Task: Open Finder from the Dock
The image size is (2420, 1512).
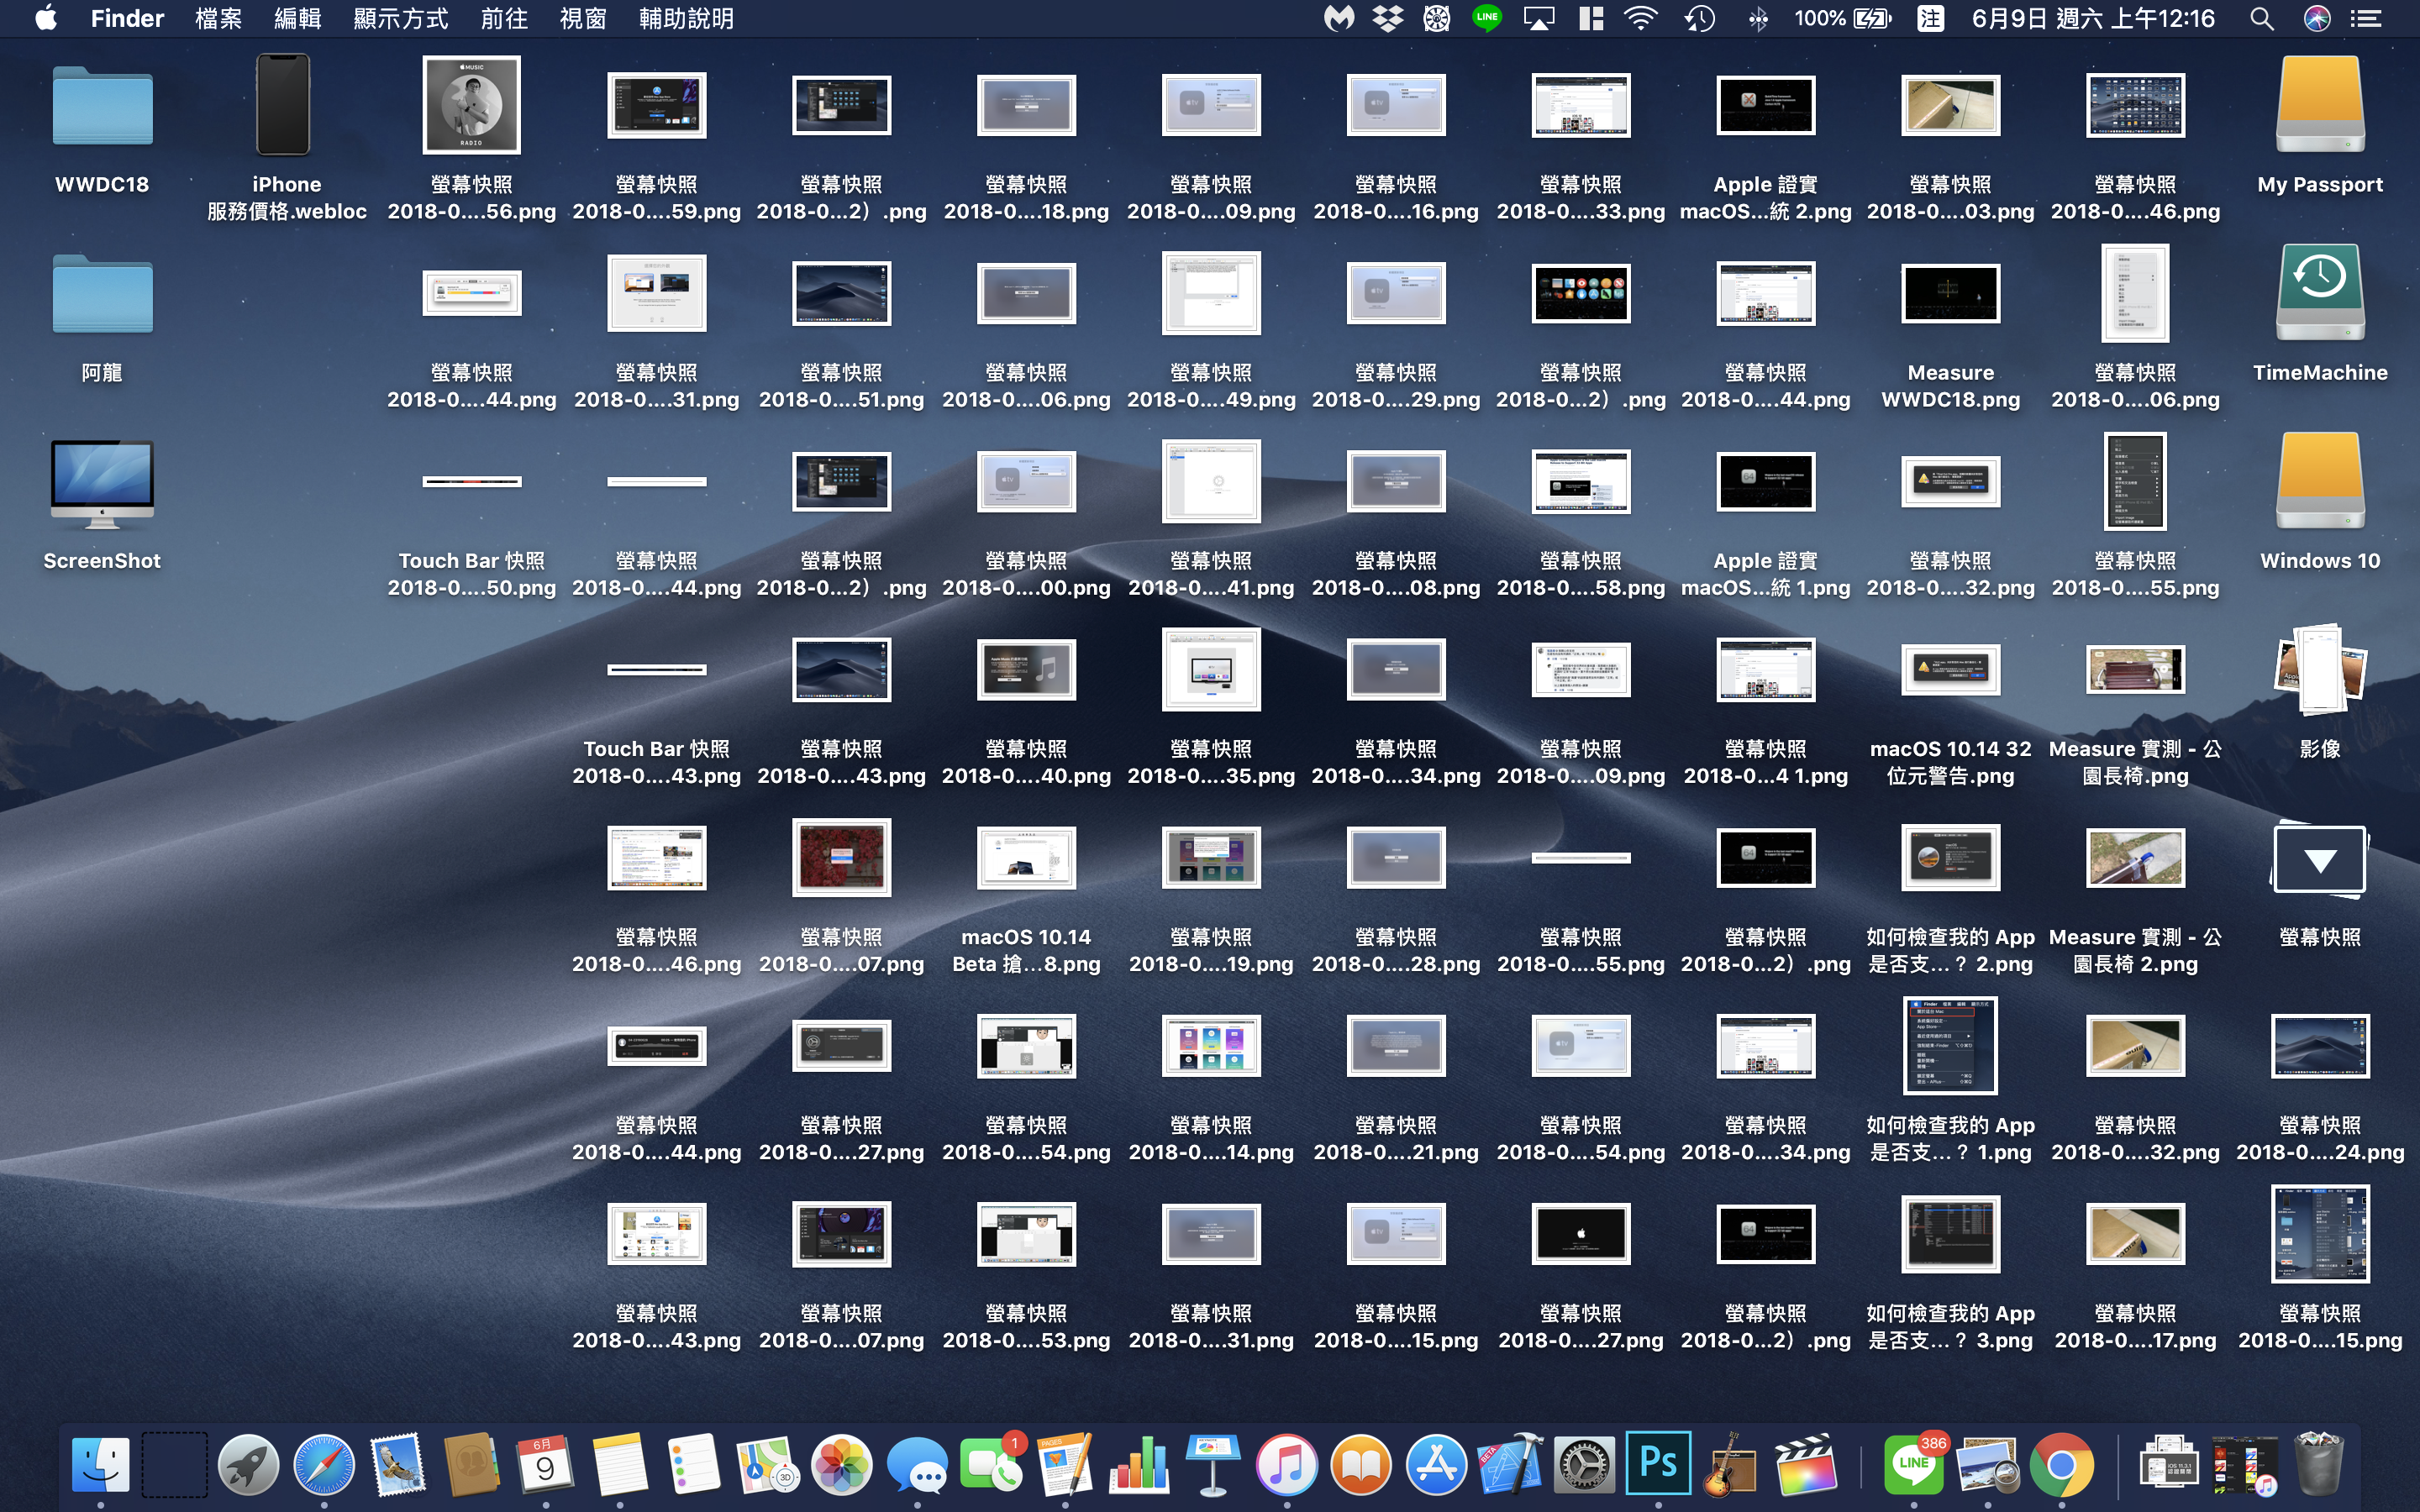Action: pyautogui.click(x=101, y=1464)
